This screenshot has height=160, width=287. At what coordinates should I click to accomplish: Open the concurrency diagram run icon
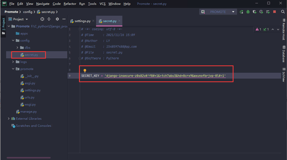[268, 12]
